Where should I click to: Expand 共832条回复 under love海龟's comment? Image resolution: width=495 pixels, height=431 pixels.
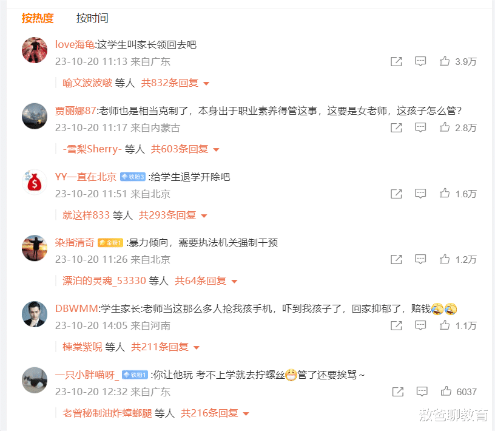[175, 83]
